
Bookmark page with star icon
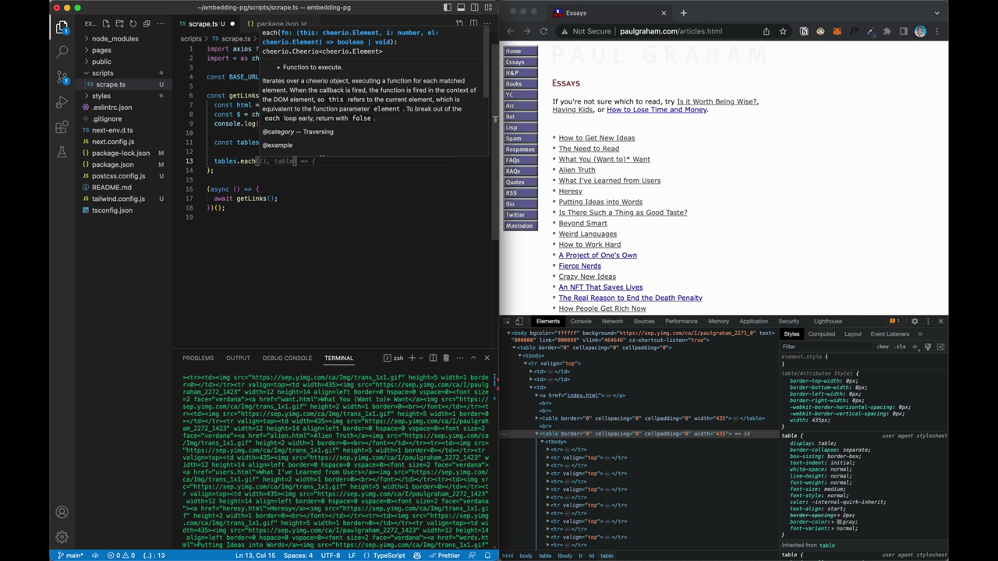(x=783, y=31)
